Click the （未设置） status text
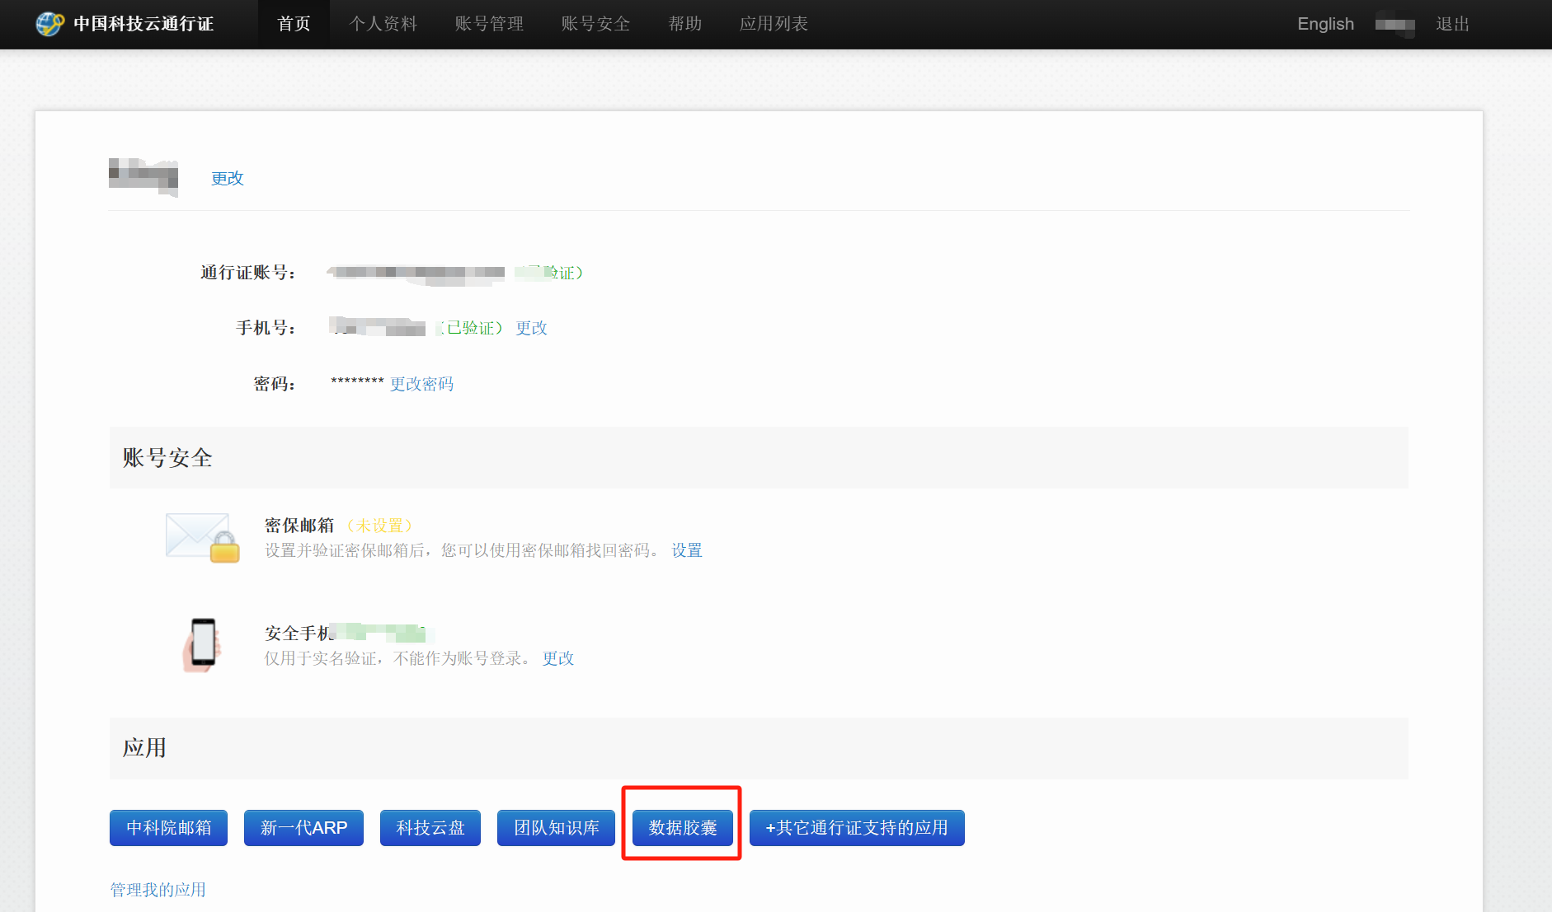Image resolution: width=1552 pixels, height=912 pixels. (x=379, y=526)
